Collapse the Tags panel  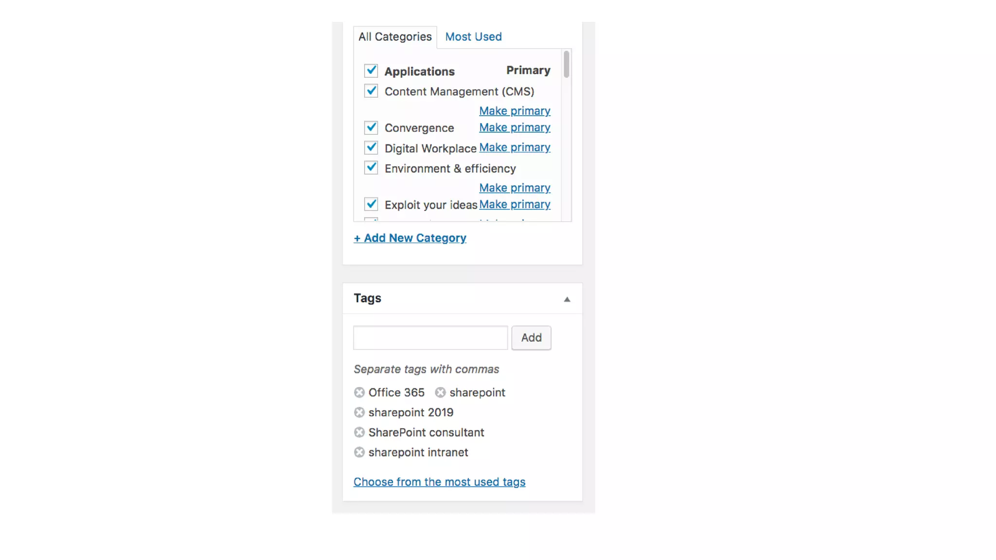pyautogui.click(x=567, y=299)
